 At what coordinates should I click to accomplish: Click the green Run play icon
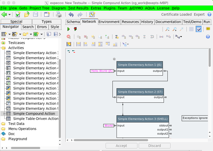pos(68,29)
